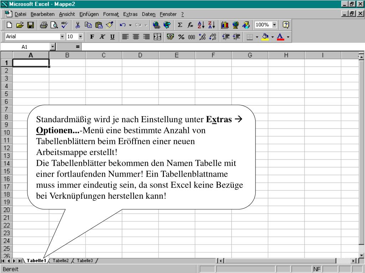
Task: Toggle italic formatting K button
Action: [102, 37]
